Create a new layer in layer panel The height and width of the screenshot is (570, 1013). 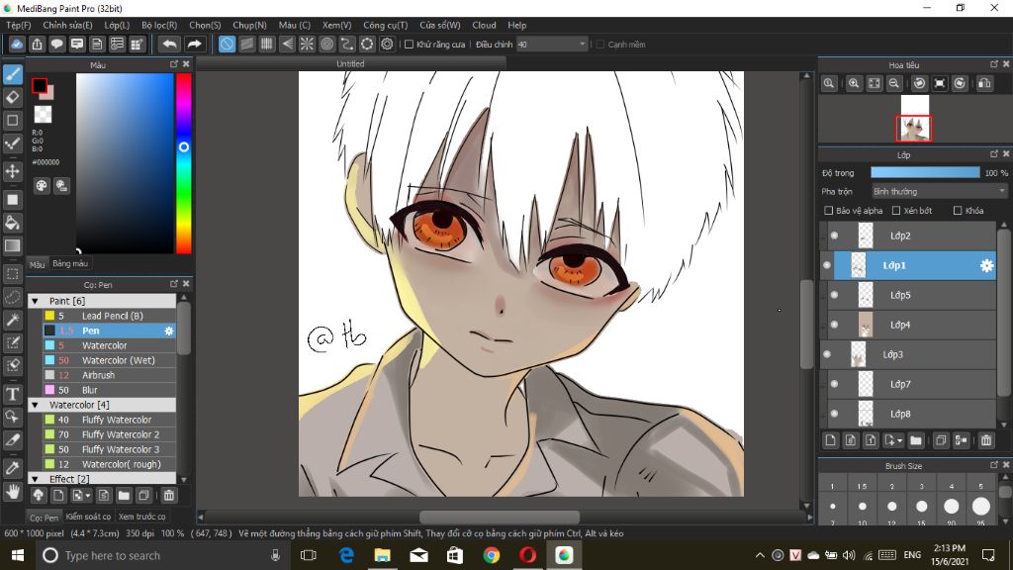click(x=831, y=440)
